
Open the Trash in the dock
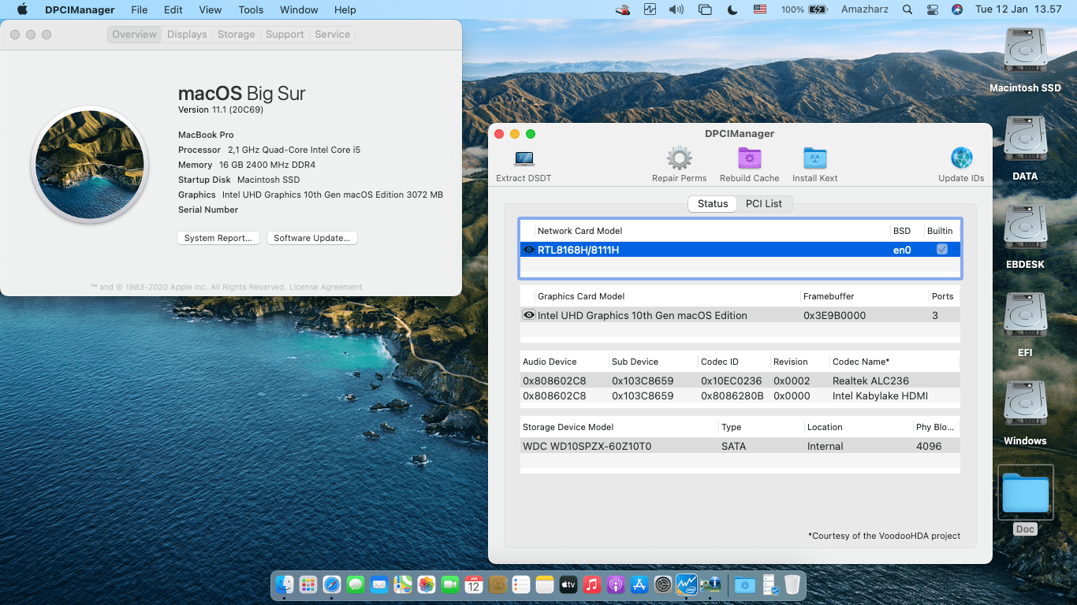pyautogui.click(x=792, y=585)
